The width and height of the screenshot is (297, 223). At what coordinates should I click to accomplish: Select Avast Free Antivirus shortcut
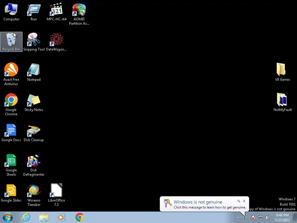(11, 74)
